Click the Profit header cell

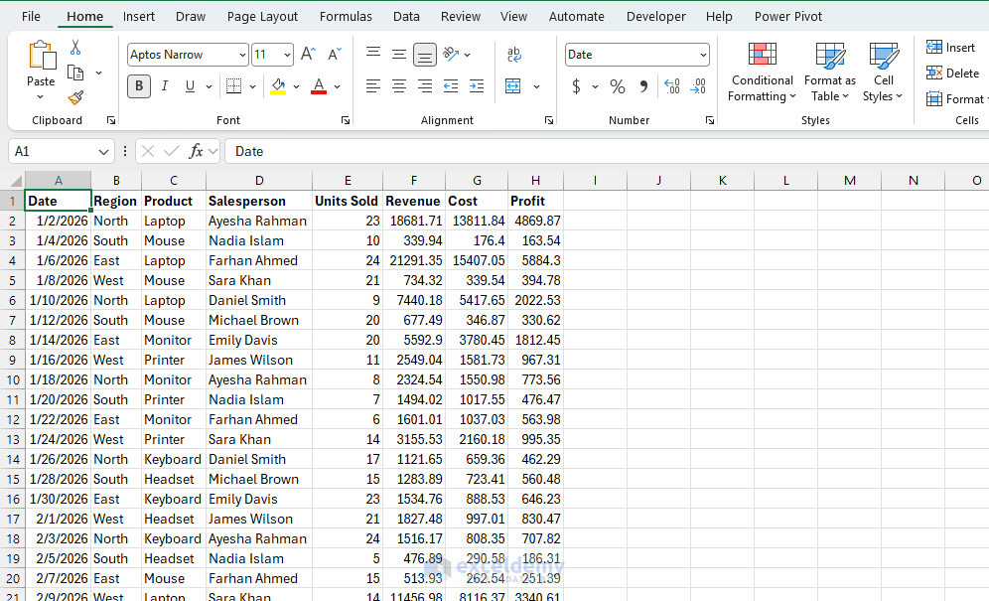pyautogui.click(x=535, y=201)
